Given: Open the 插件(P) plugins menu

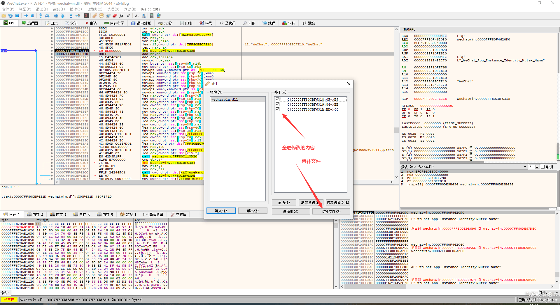Looking at the screenshot, I should coord(76,9).
